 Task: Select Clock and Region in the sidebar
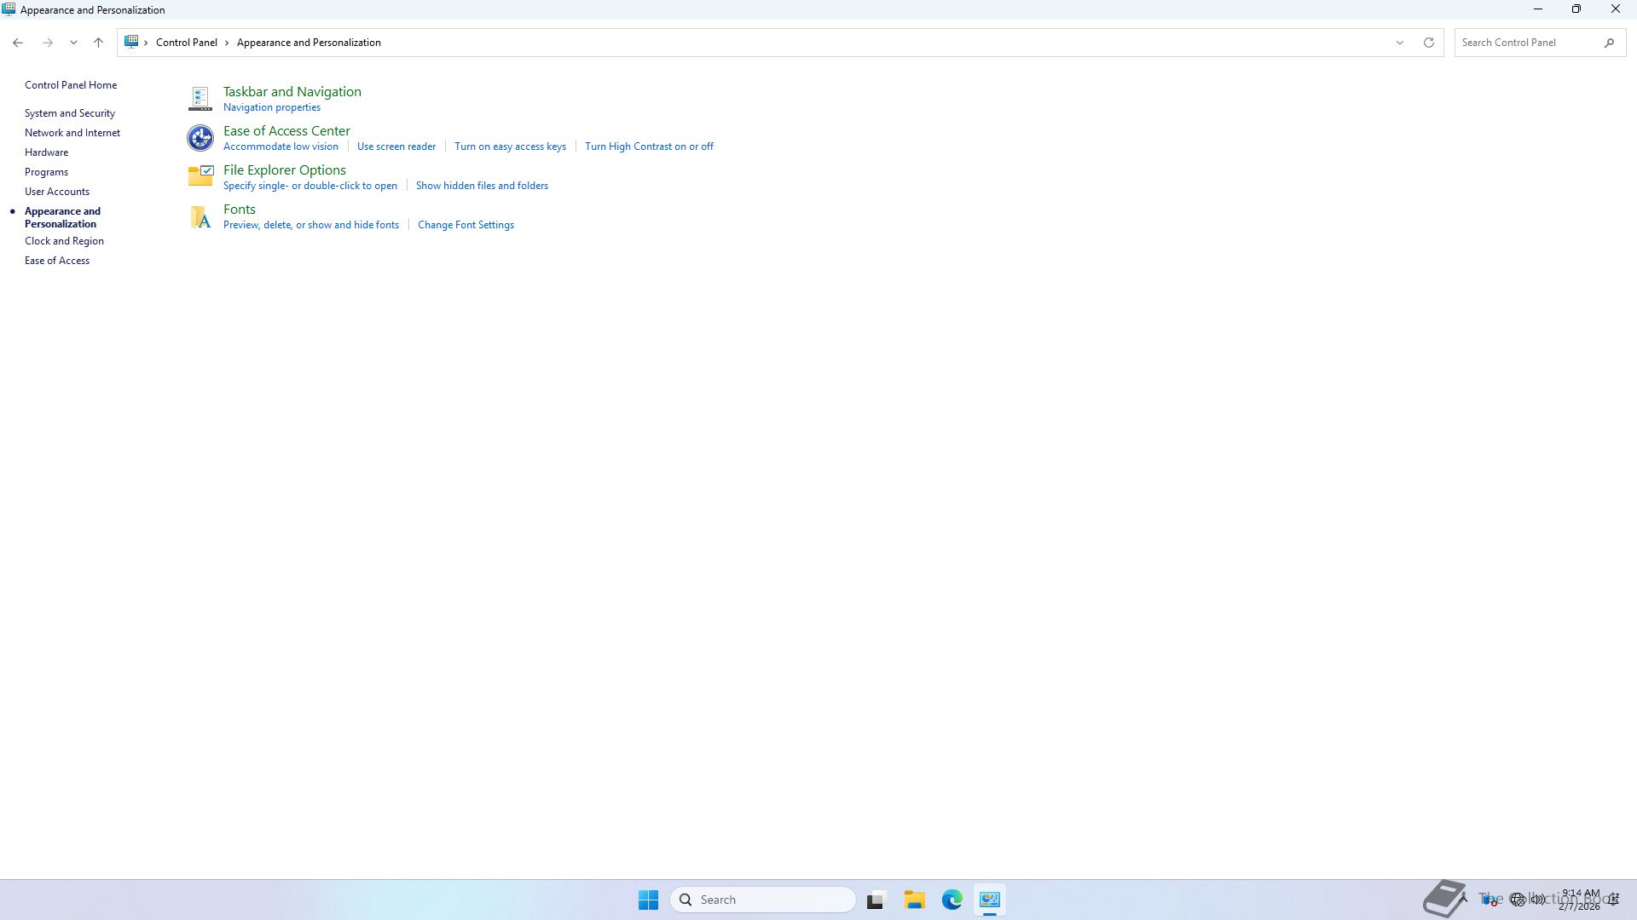64,241
